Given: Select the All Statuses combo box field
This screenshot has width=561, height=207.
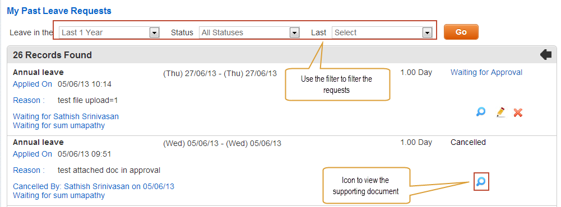Looking at the screenshot, I should click(x=249, y=33).
